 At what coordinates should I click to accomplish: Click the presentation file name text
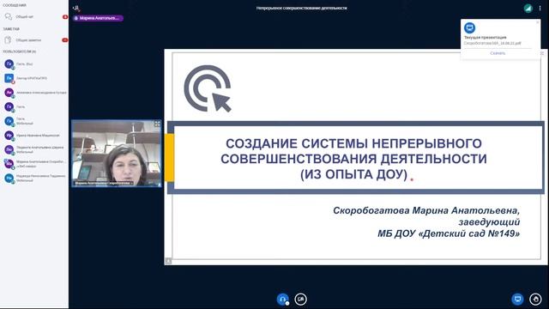(492, 43)
